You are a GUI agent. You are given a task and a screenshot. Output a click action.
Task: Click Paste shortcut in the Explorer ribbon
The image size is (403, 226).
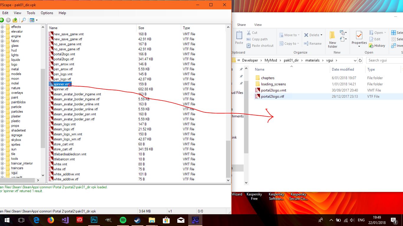(260, 46)
